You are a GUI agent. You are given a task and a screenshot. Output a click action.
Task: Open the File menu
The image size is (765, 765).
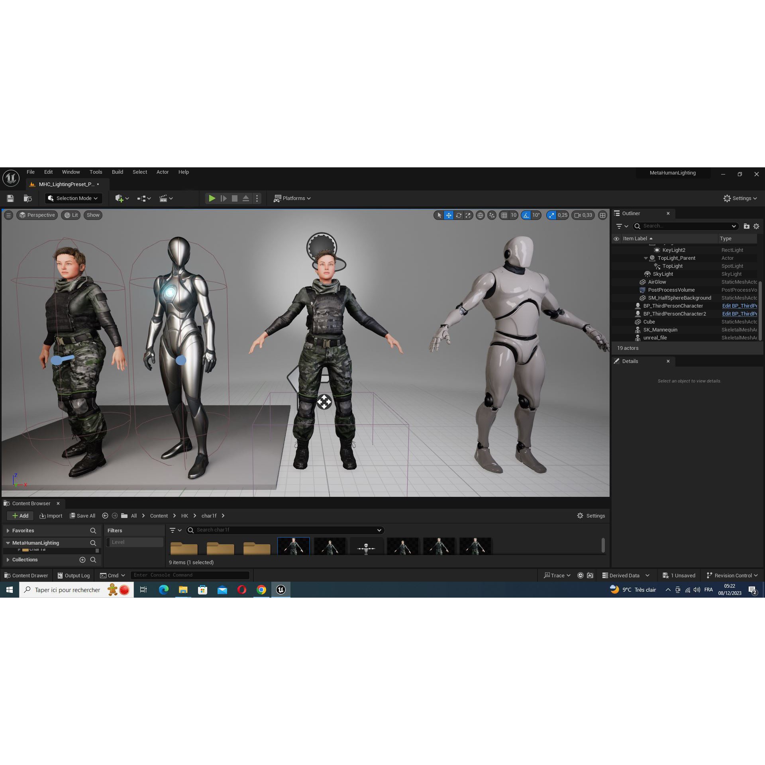point(31,172)
